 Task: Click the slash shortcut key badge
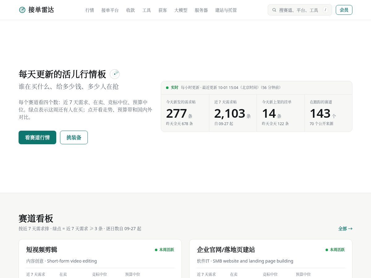(325, 10)
